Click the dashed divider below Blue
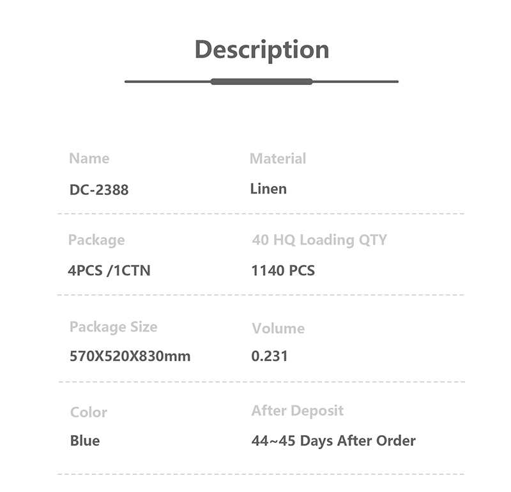The width and height of the screenshot is (511, 492). [261, 474]
